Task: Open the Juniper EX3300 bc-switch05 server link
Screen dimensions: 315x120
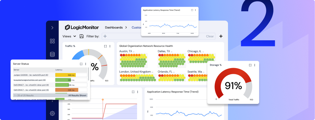Action: pos(31,75)
